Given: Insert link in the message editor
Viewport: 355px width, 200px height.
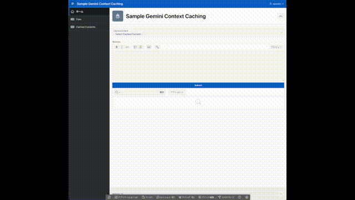Looking at the screenshot, I should pos(158,47).
